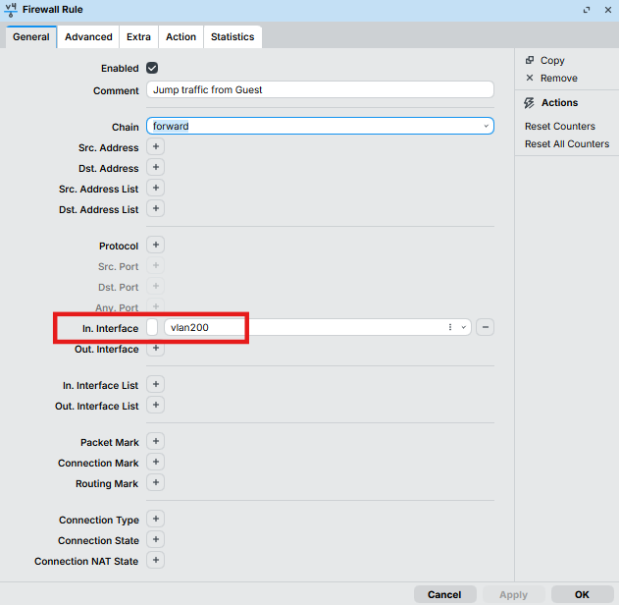This screenshot has height=605, width=619.
Task: Click the Actions lightning icon
Action: click(x=529, y=103)
